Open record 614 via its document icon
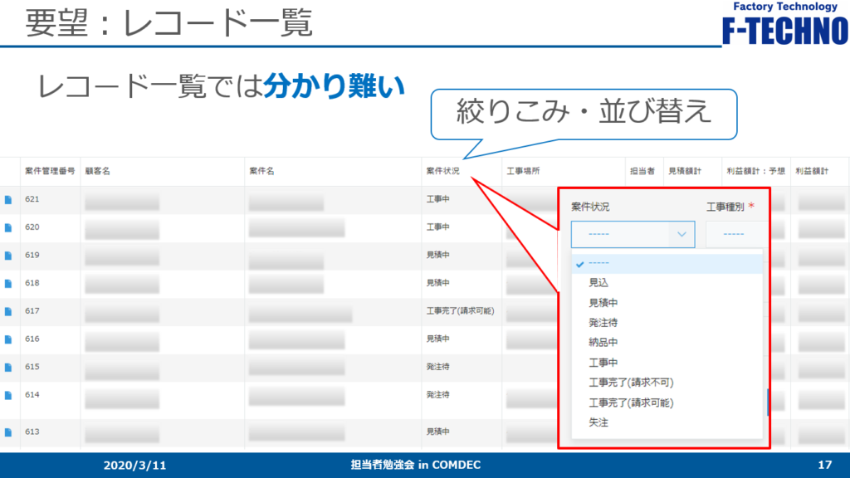 8,396
